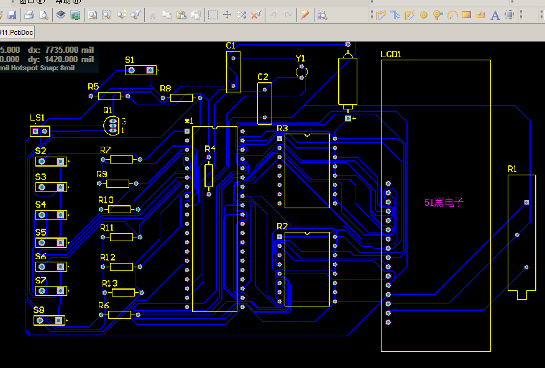
Task: Click the R8 resistor designator
Action: click(x=165, y=89)
